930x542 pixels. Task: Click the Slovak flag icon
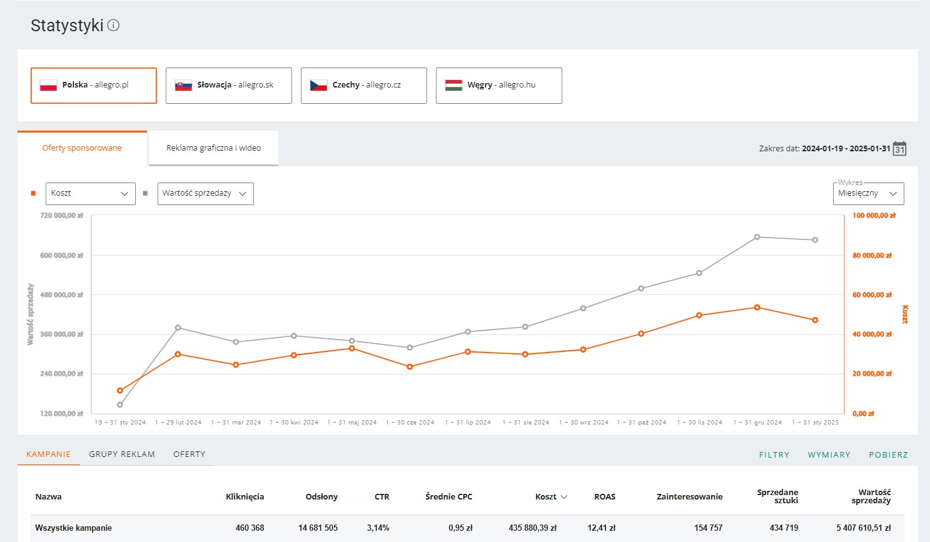click(x=183, y=85)
